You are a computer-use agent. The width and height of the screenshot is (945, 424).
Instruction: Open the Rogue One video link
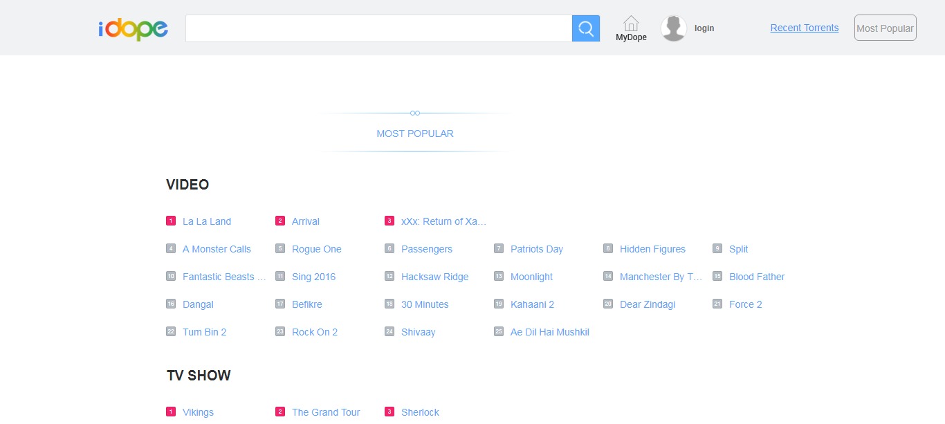tap(316, 249)
